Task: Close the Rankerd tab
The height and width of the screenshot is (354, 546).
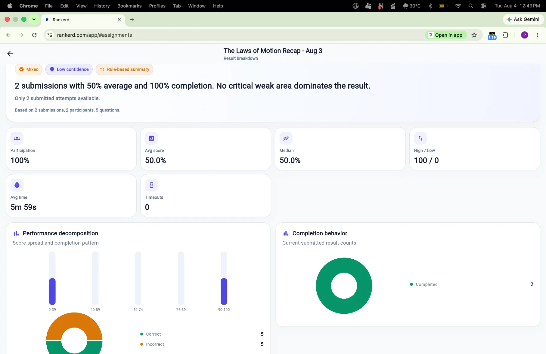Action: pyautogui.click(x=119, y=20)
